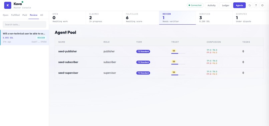Viewport: 269px width, 126px height.
Task: Open the help question mark icon
Action: pyautogui.click(x=256, y=5)
